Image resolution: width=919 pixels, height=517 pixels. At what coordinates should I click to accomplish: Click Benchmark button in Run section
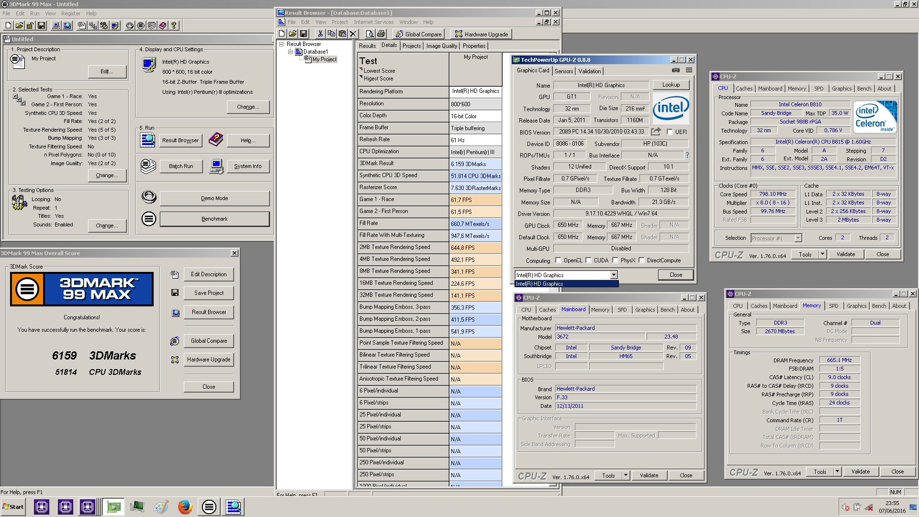[x=214, y=219]
